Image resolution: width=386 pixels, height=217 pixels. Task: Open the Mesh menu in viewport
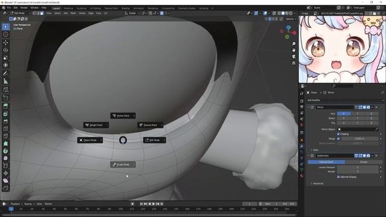point(73,13)
